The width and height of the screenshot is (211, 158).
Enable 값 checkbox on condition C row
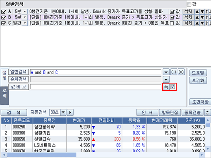coord(172,23)
